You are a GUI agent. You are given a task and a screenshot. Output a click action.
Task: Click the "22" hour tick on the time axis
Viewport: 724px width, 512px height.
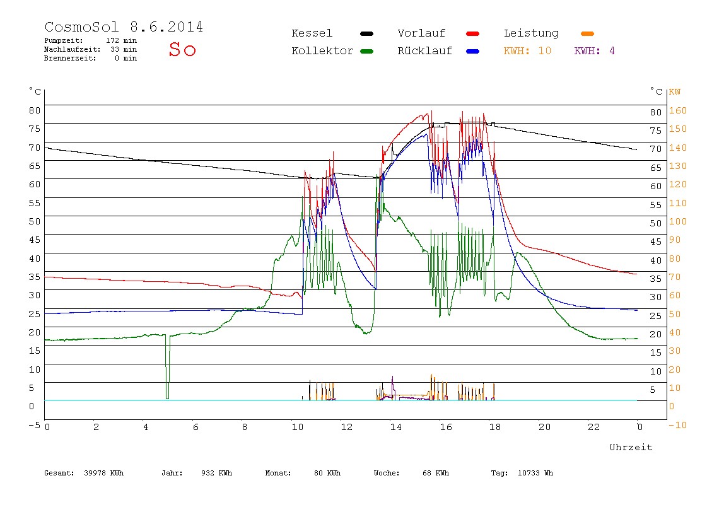coord(593,427)
